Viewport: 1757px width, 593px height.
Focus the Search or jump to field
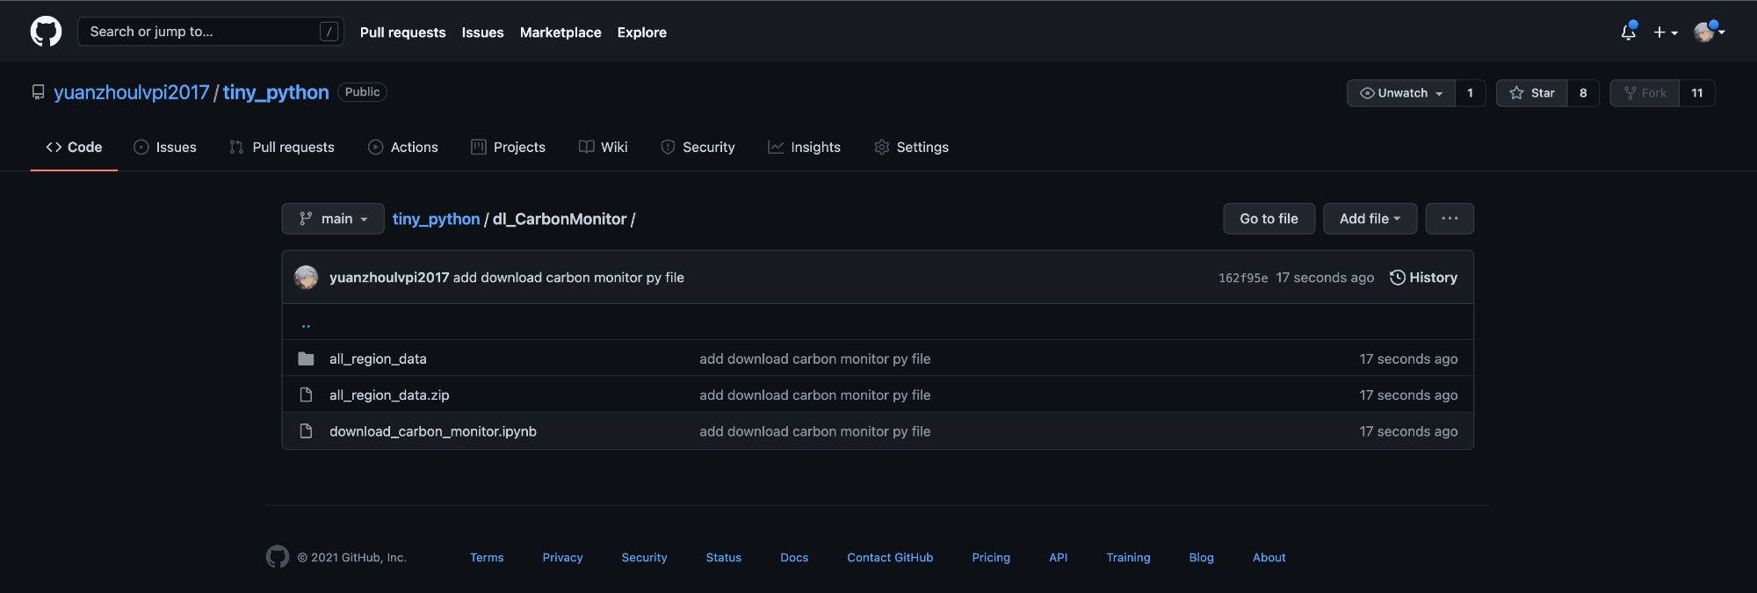[x=211, y=32]
